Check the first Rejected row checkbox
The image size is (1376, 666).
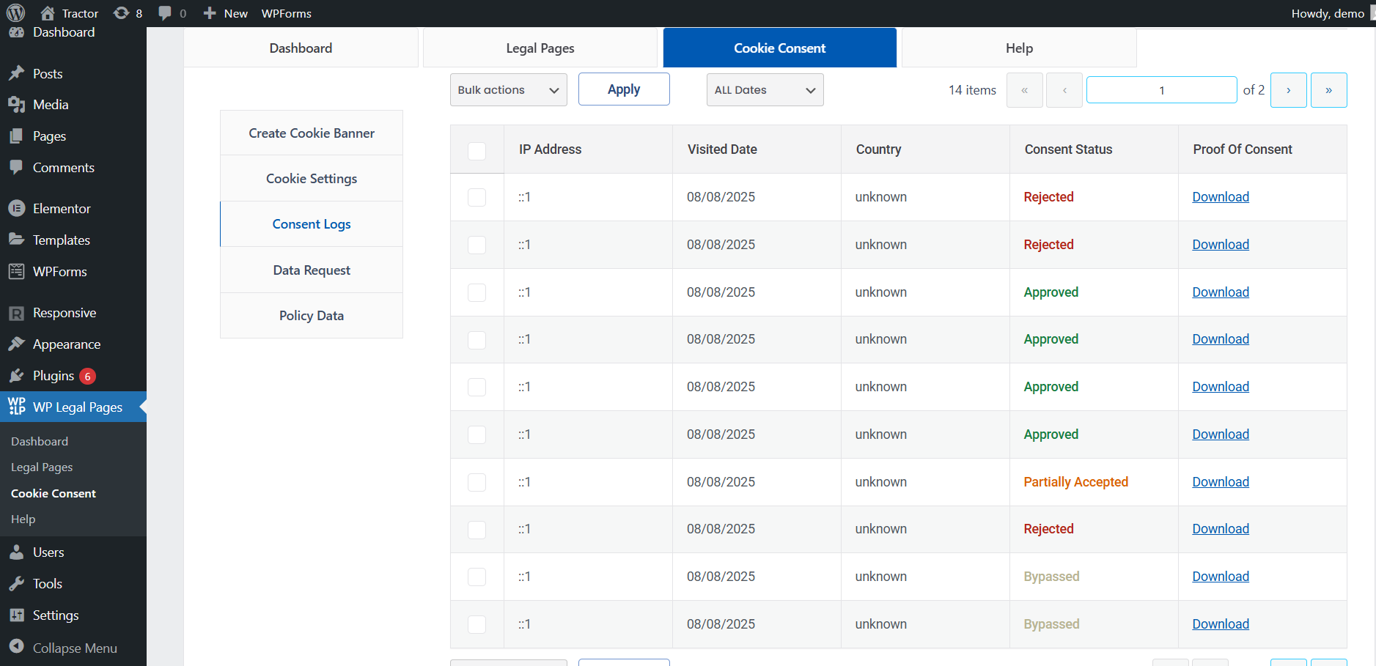477,197
